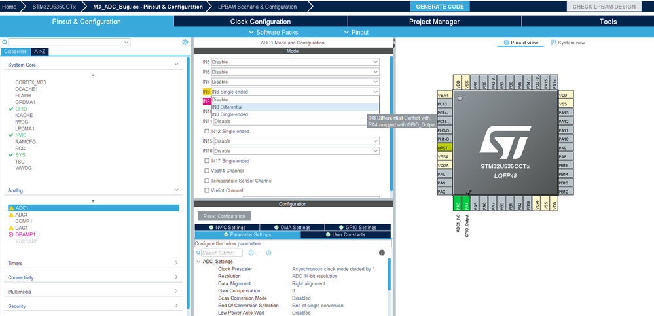
Task: Click the CHECK LPBAM DESIGN button
Action: pos(604,7)
